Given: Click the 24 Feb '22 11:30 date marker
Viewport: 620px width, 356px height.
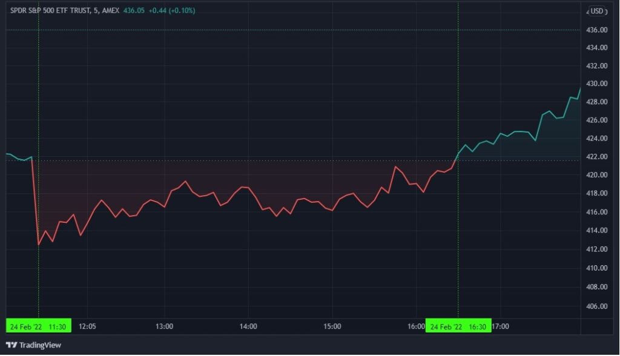Looking at the screenshot, I should point(38,326).
